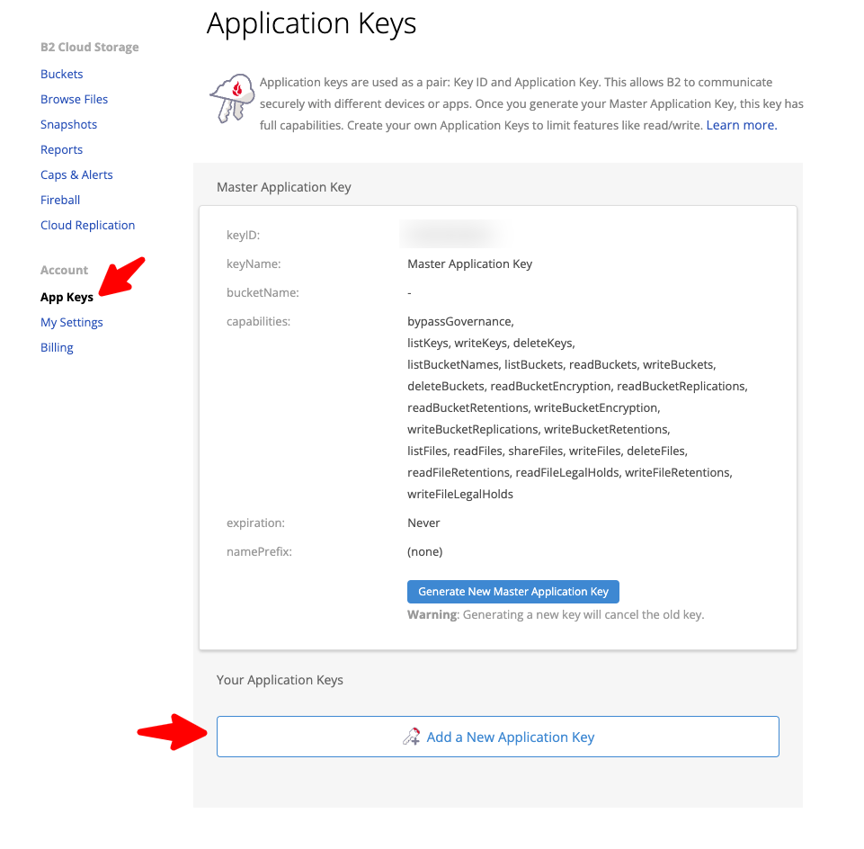This screenshot has width=864, height=849.
Task: Click the cloud and keys illustration icon
Action: 232,98
